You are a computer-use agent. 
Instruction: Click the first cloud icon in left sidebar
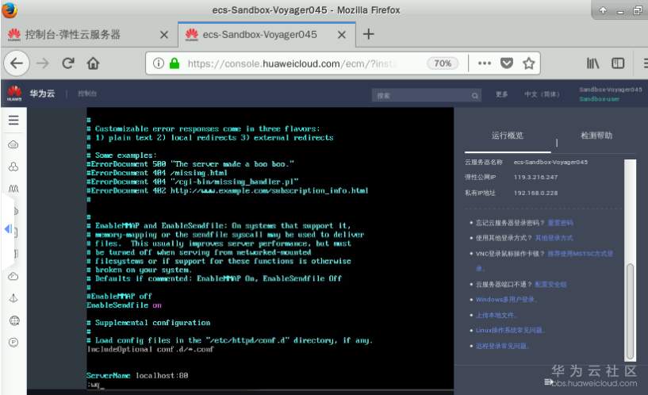(x=13, y=144)
